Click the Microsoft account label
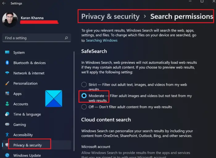This screenshot has height=158, width=216. [x=96, y=147]
